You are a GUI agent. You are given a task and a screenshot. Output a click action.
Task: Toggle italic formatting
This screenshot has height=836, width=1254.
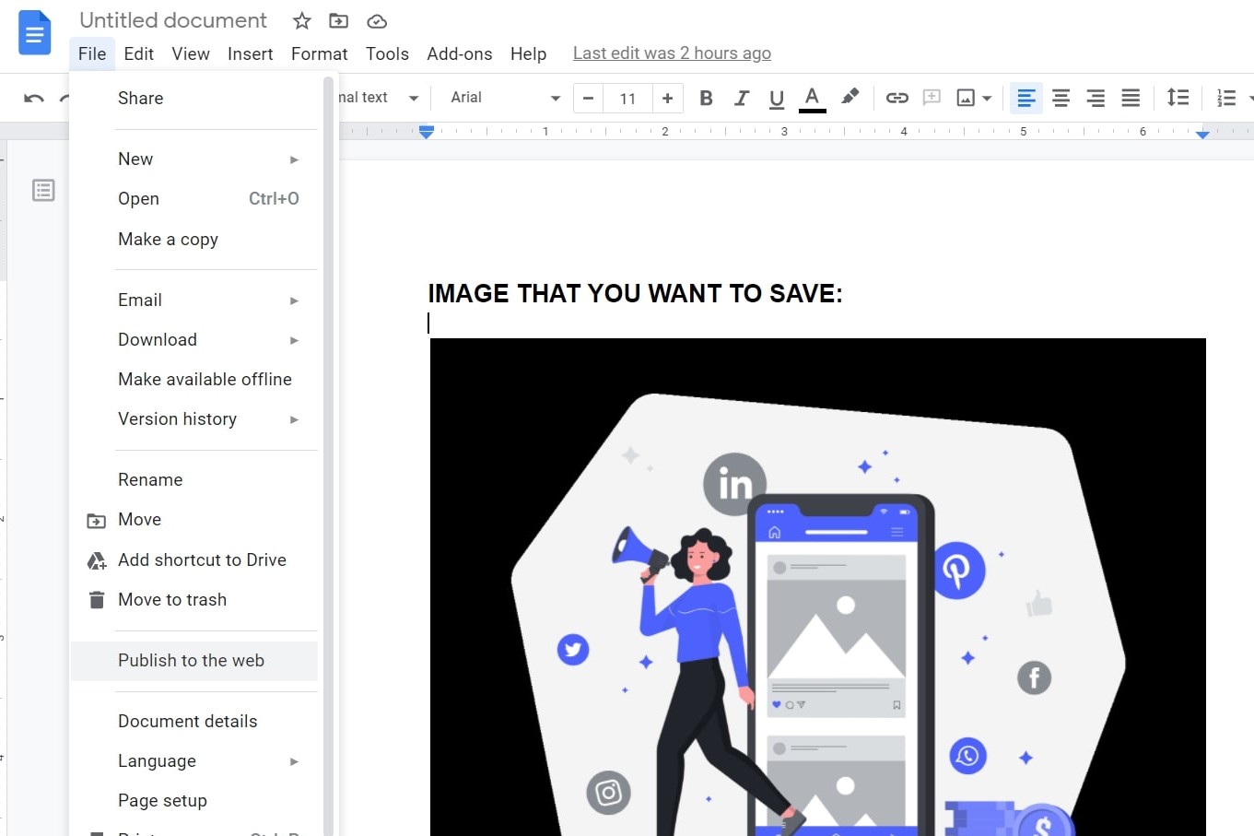pos(741,98)
